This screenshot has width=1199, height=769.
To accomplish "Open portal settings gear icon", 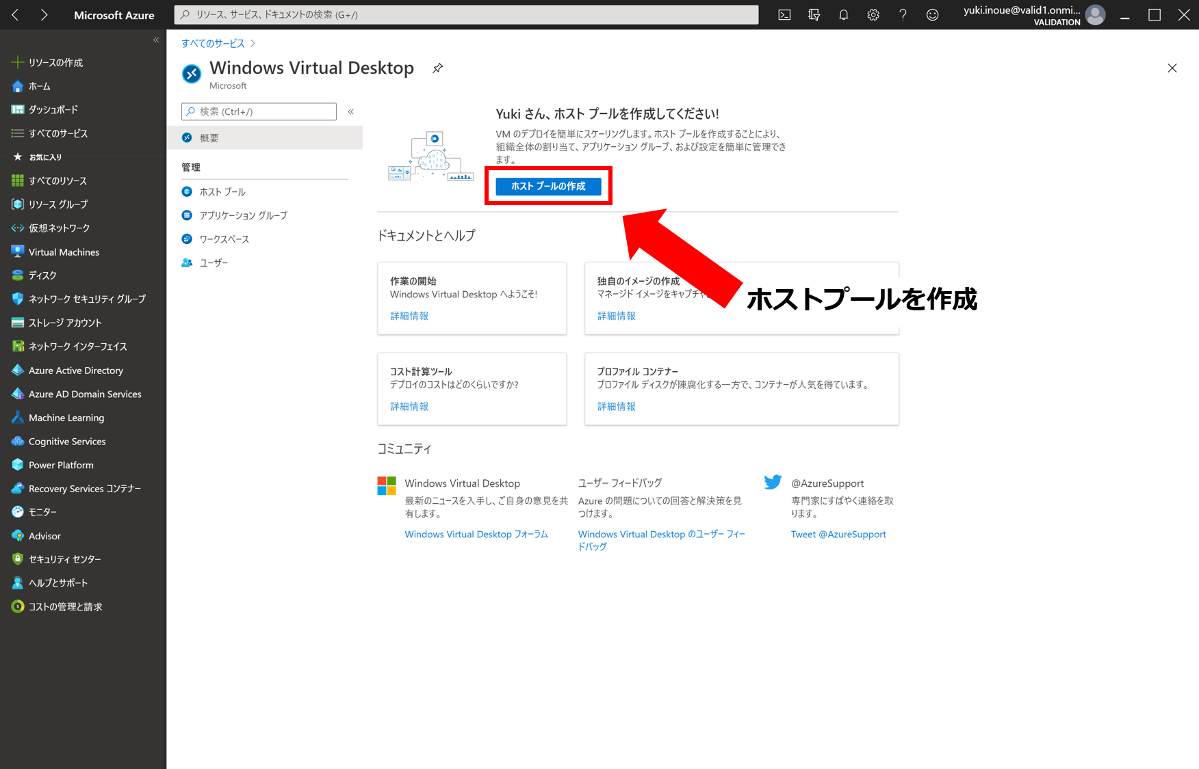I will (873, 15).
